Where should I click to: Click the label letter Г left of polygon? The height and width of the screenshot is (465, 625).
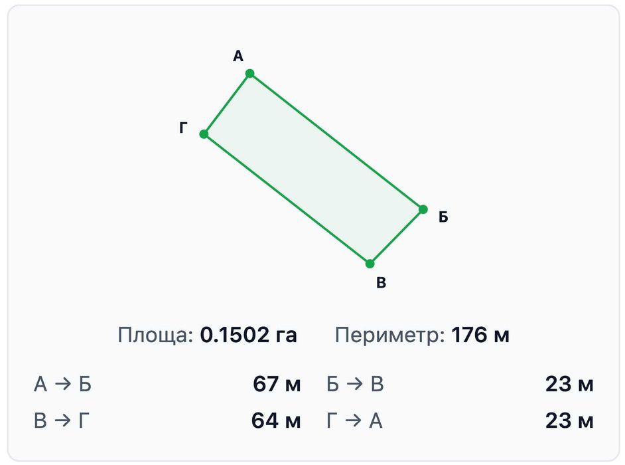point(183,128)
